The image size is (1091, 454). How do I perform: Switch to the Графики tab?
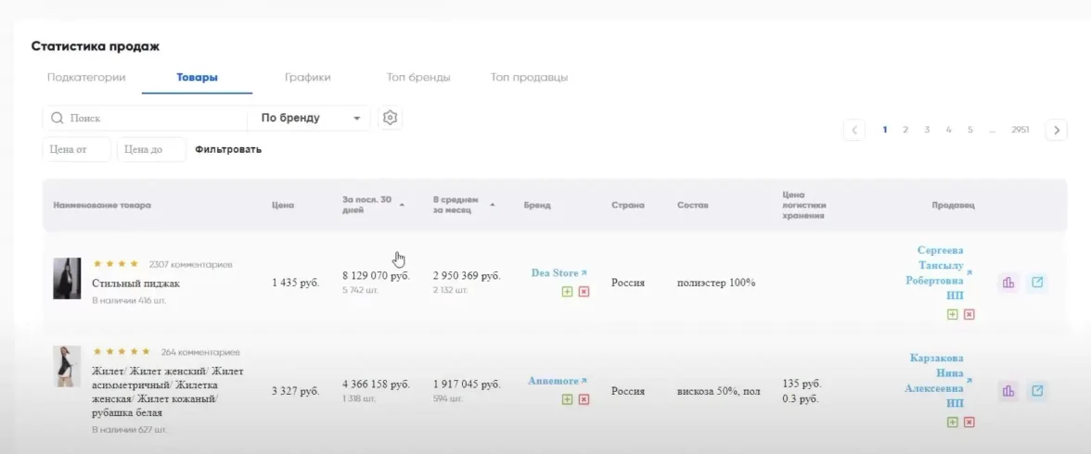pos(307,78)
